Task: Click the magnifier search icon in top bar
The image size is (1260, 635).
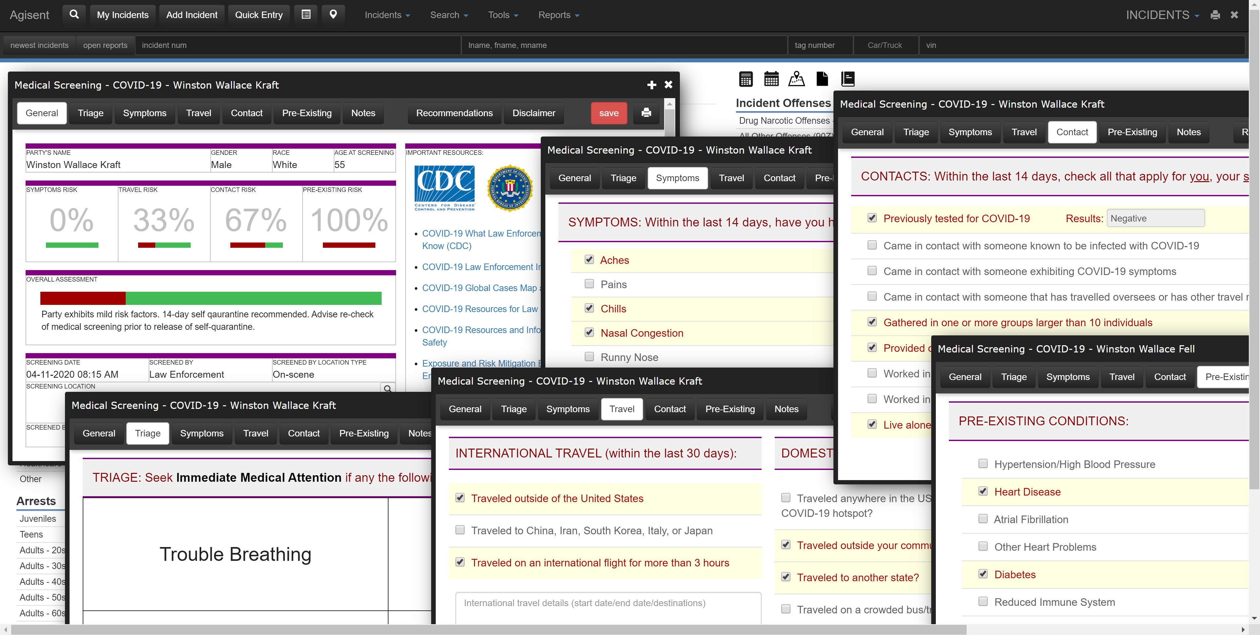Action: [x=74, y=15]
